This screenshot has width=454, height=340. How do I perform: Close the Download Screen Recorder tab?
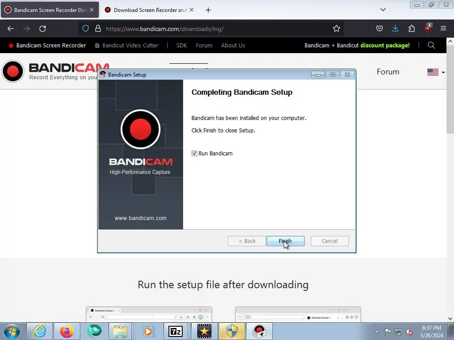192,10
